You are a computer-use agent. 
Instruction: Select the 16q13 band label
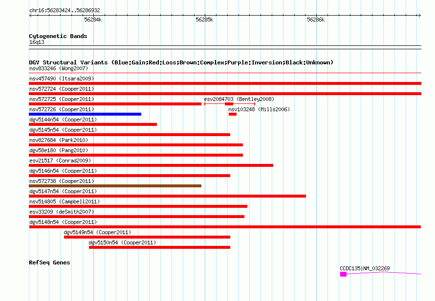coord(37,42)
